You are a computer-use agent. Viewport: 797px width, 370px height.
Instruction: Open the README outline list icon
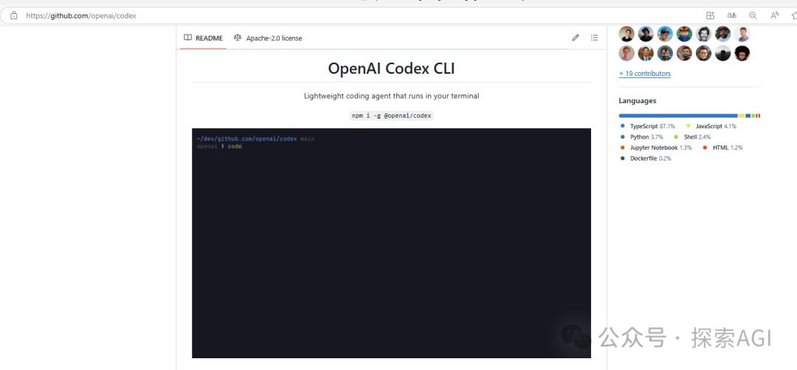point(594,38)
